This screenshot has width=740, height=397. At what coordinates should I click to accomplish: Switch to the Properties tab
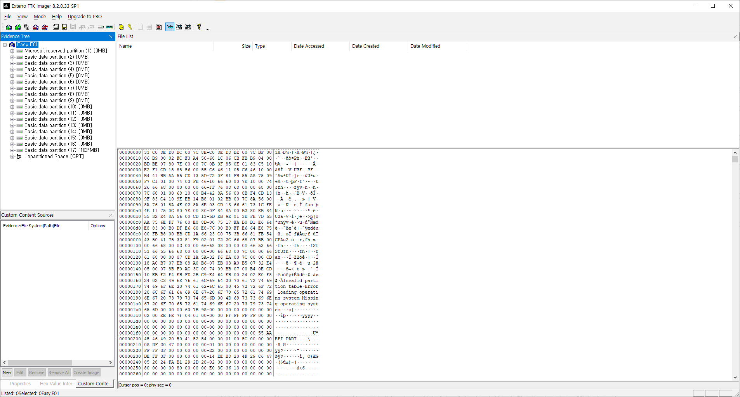tap(20, 384)
